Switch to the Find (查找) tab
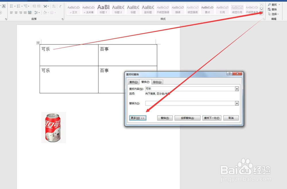Image resolution: width=287 pixels, height=189 pixels. click(x=133, y=82)
